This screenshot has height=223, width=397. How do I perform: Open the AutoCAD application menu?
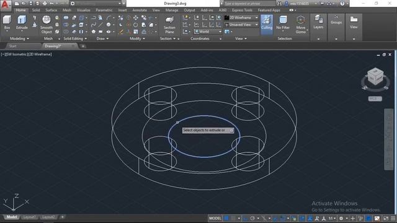[x=5, y=5]
